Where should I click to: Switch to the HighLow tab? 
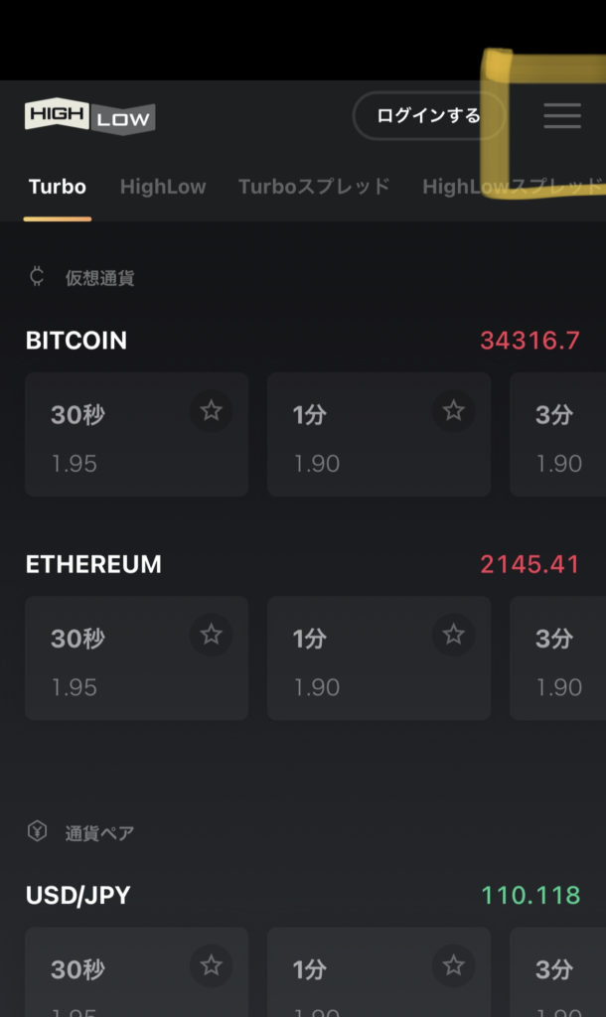point(163,187)
